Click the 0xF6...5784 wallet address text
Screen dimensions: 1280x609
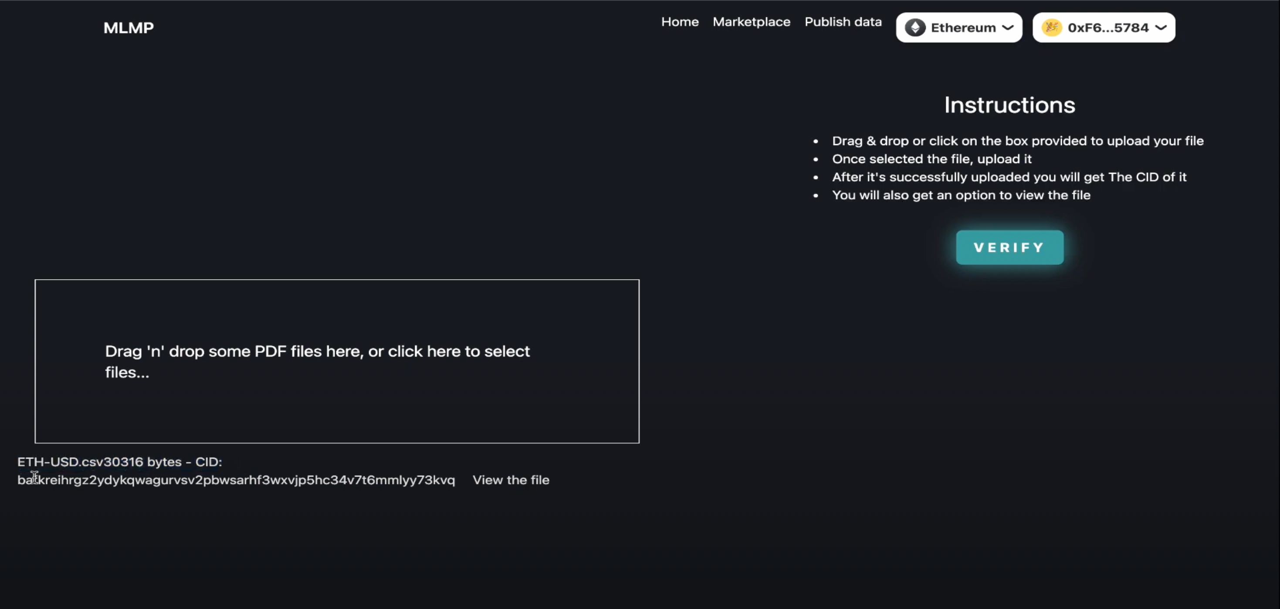(x=1108, y=27)
